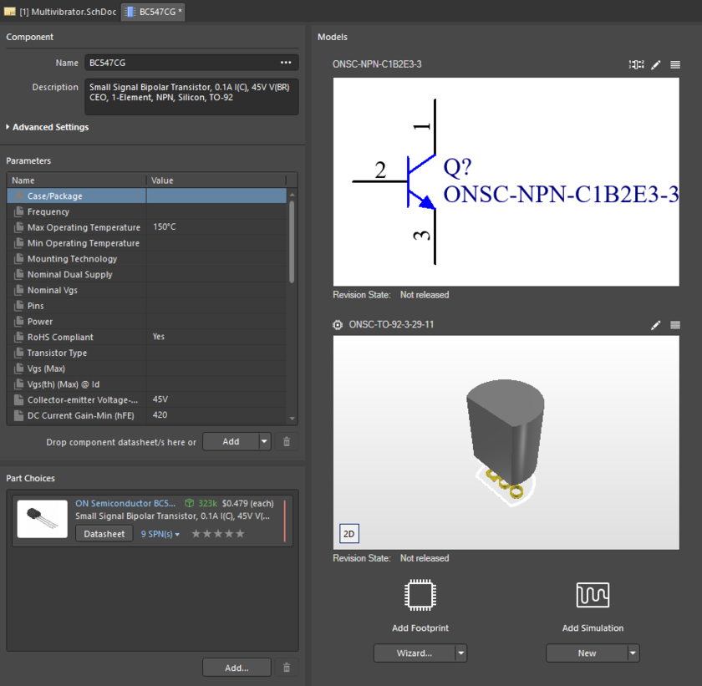Viewport: 702px width, 686px height.
Task: Toggle the 2D view button on the footprint preview
Action: 348,533
